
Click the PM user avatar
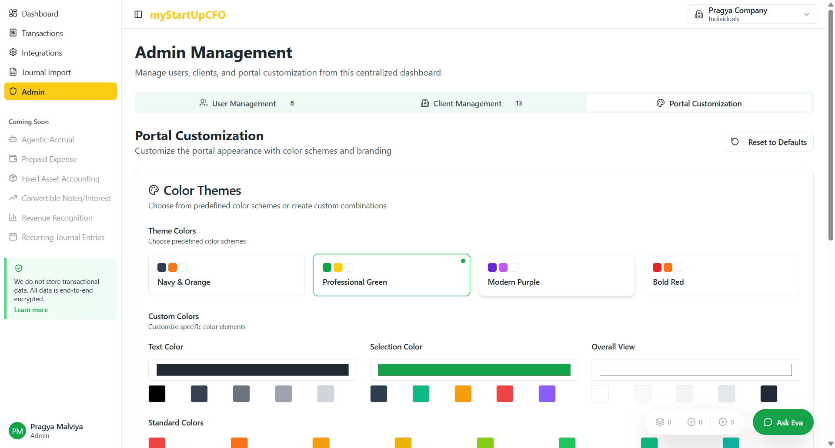pyautogui.click(x=17, y=431)
